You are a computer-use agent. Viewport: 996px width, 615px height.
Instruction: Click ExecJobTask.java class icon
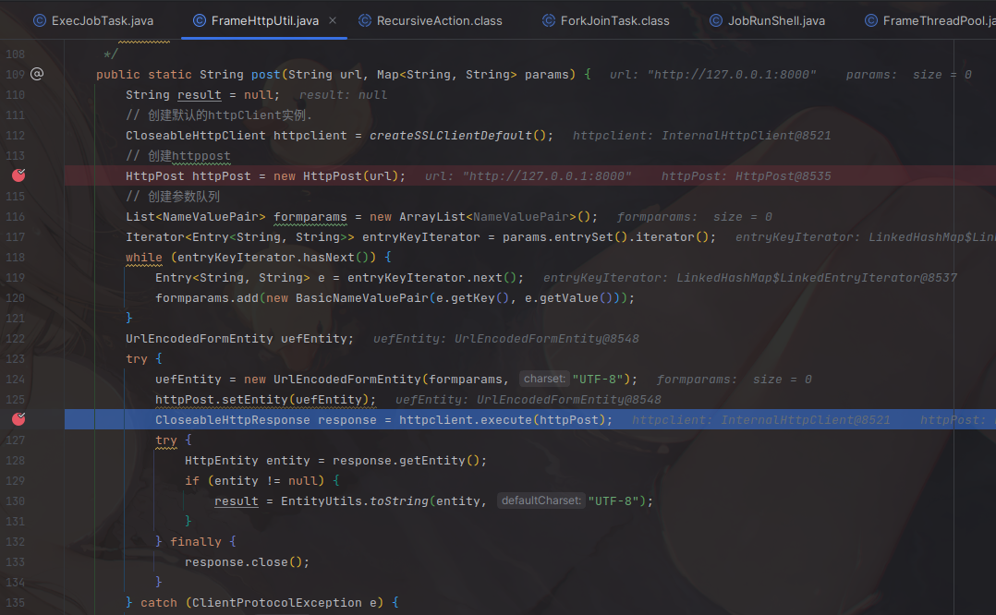click(40, 21)
